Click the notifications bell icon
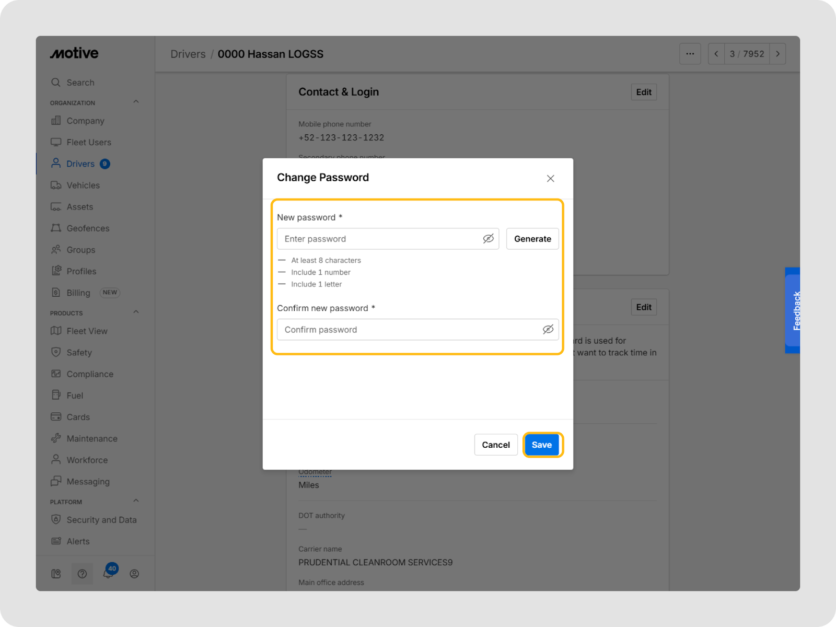This screenshot has height=627, width=836. click(108, 574)
